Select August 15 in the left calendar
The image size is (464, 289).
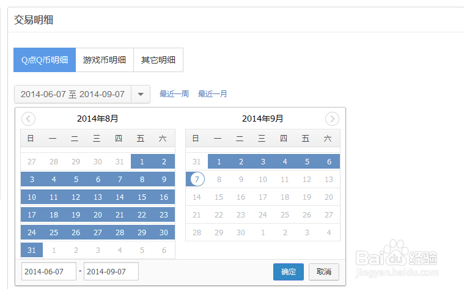click(x=142, y=197)
